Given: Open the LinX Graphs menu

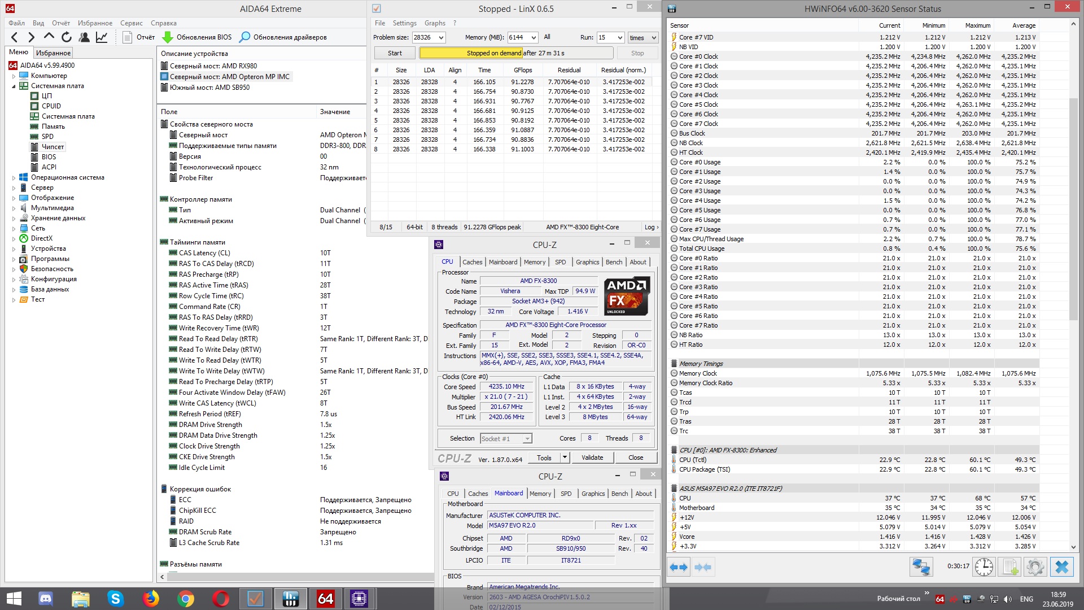Looking at the screenshot, I should (x=435, y=23).
